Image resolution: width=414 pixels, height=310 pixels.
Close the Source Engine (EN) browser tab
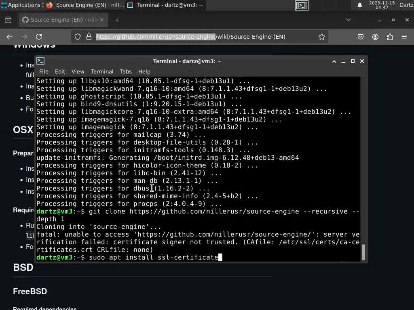tap(102, 20)
